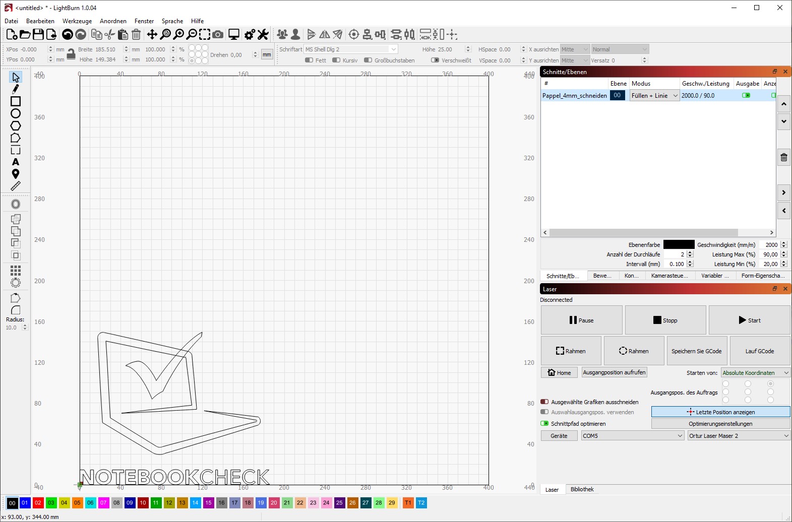Select the radius corner tool
The width and height of the screenshot is (792, 522).
pyautogui.click(x=16, y=310)
